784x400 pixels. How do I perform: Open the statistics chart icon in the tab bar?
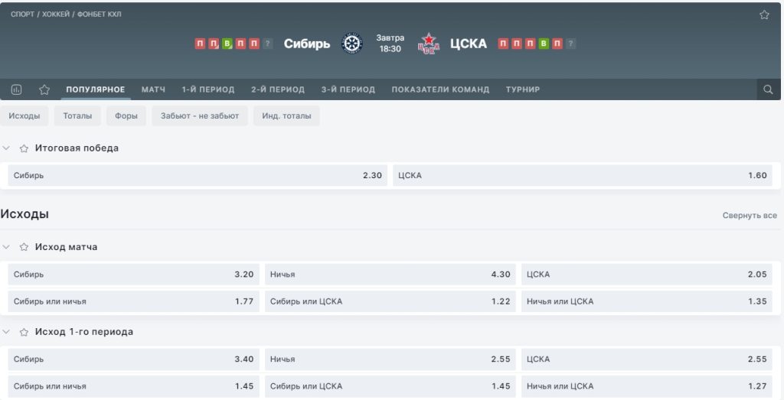(x=16, y=89)
